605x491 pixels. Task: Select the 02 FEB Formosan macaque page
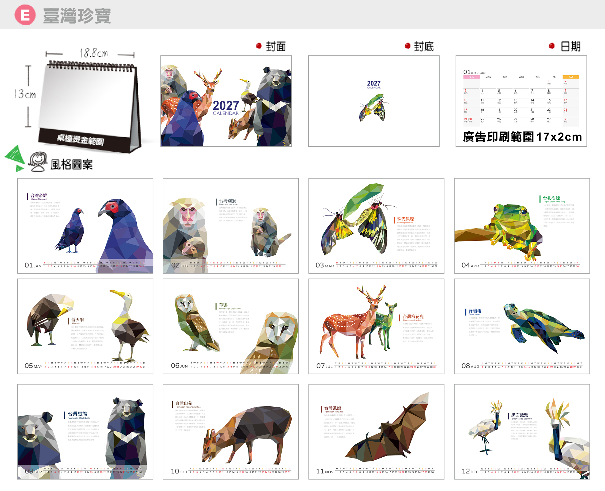[231, 226]
